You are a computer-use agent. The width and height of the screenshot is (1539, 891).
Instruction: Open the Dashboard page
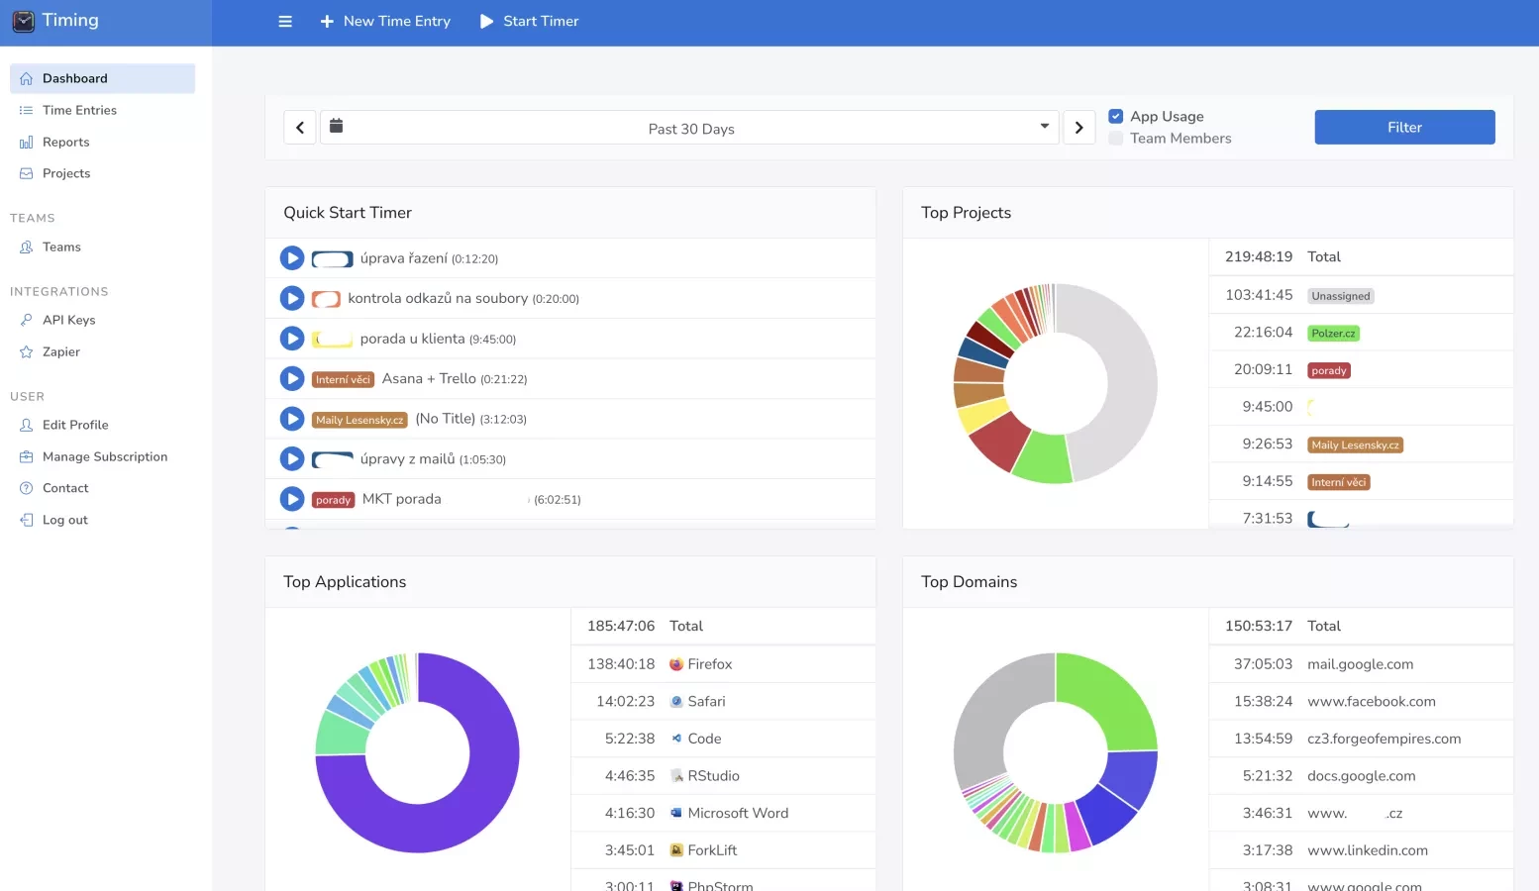tap(103, 78)
